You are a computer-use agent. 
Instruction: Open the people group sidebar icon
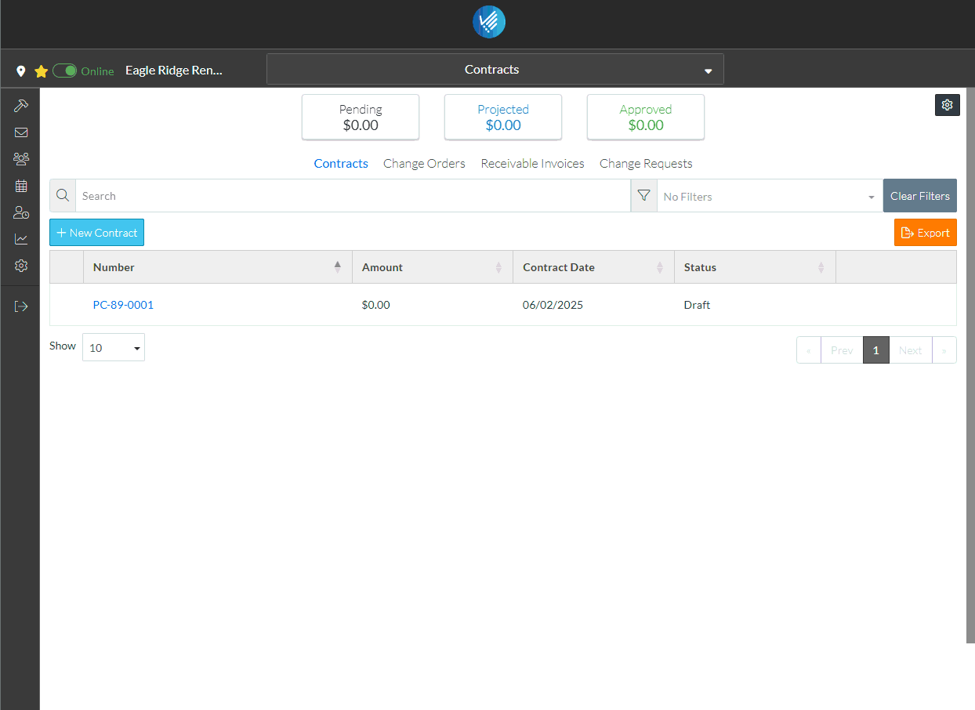21,159
